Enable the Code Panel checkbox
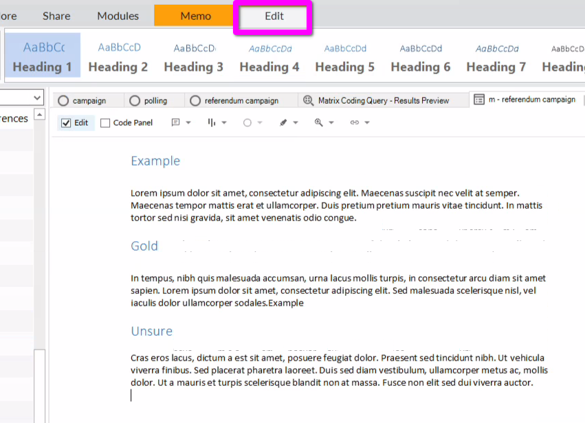The height and width of the screenshot is (423, 585). [x=105, y=123]
